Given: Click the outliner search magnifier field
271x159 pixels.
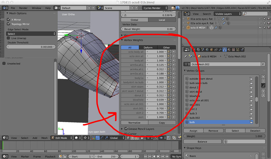Looking at the screenshot, I should (x=255, y=14).
